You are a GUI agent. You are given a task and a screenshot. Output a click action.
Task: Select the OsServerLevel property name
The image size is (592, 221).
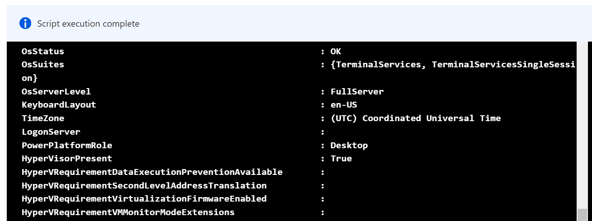[x=56, y=92]
